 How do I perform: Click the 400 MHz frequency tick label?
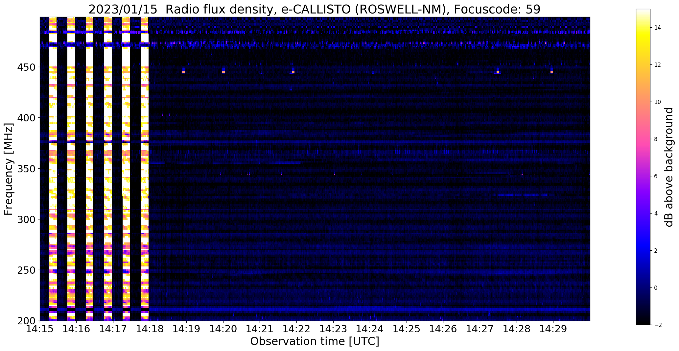(27, 118)
